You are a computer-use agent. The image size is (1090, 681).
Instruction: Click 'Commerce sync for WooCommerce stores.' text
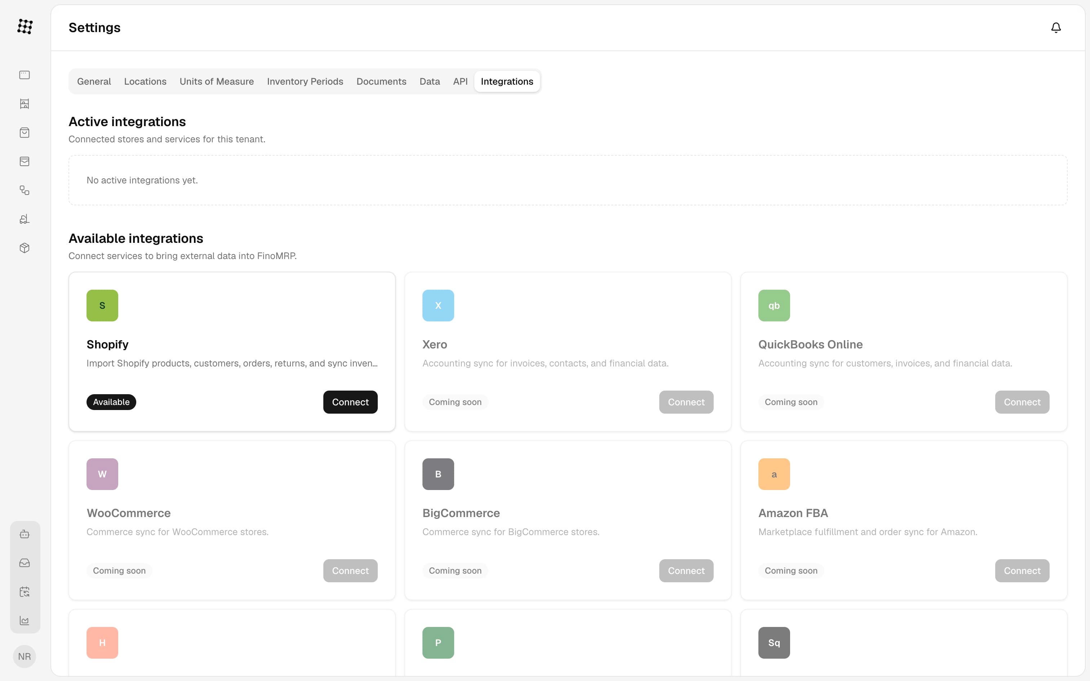pos(177,532)
